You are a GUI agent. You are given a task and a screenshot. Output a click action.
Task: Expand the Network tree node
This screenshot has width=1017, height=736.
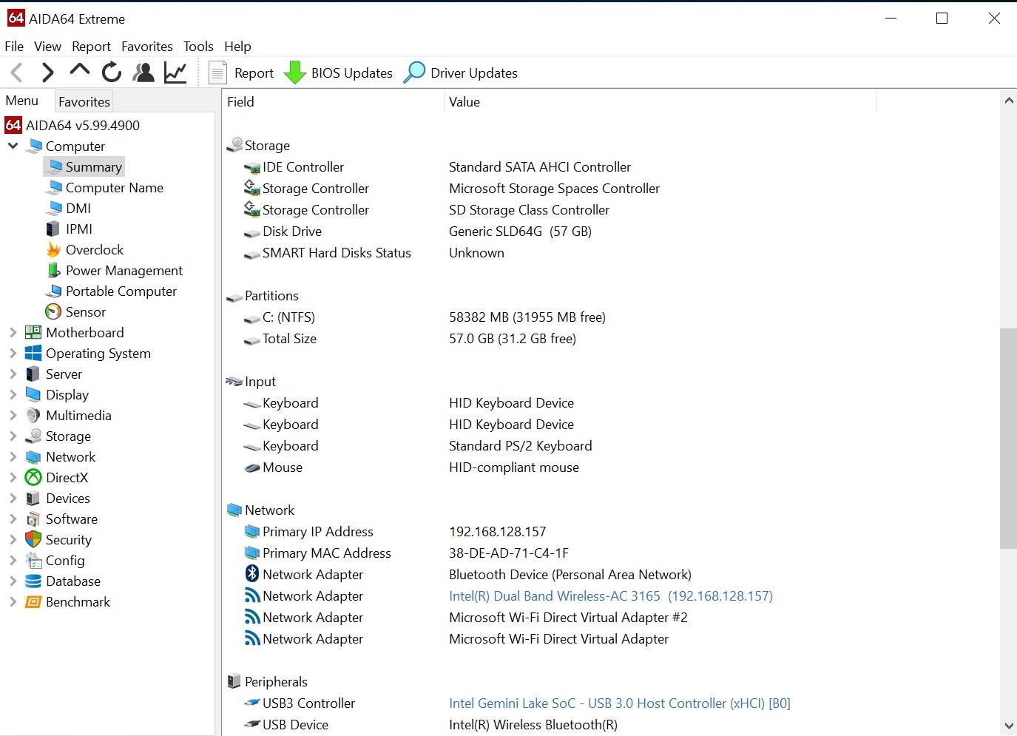point(13,457)
